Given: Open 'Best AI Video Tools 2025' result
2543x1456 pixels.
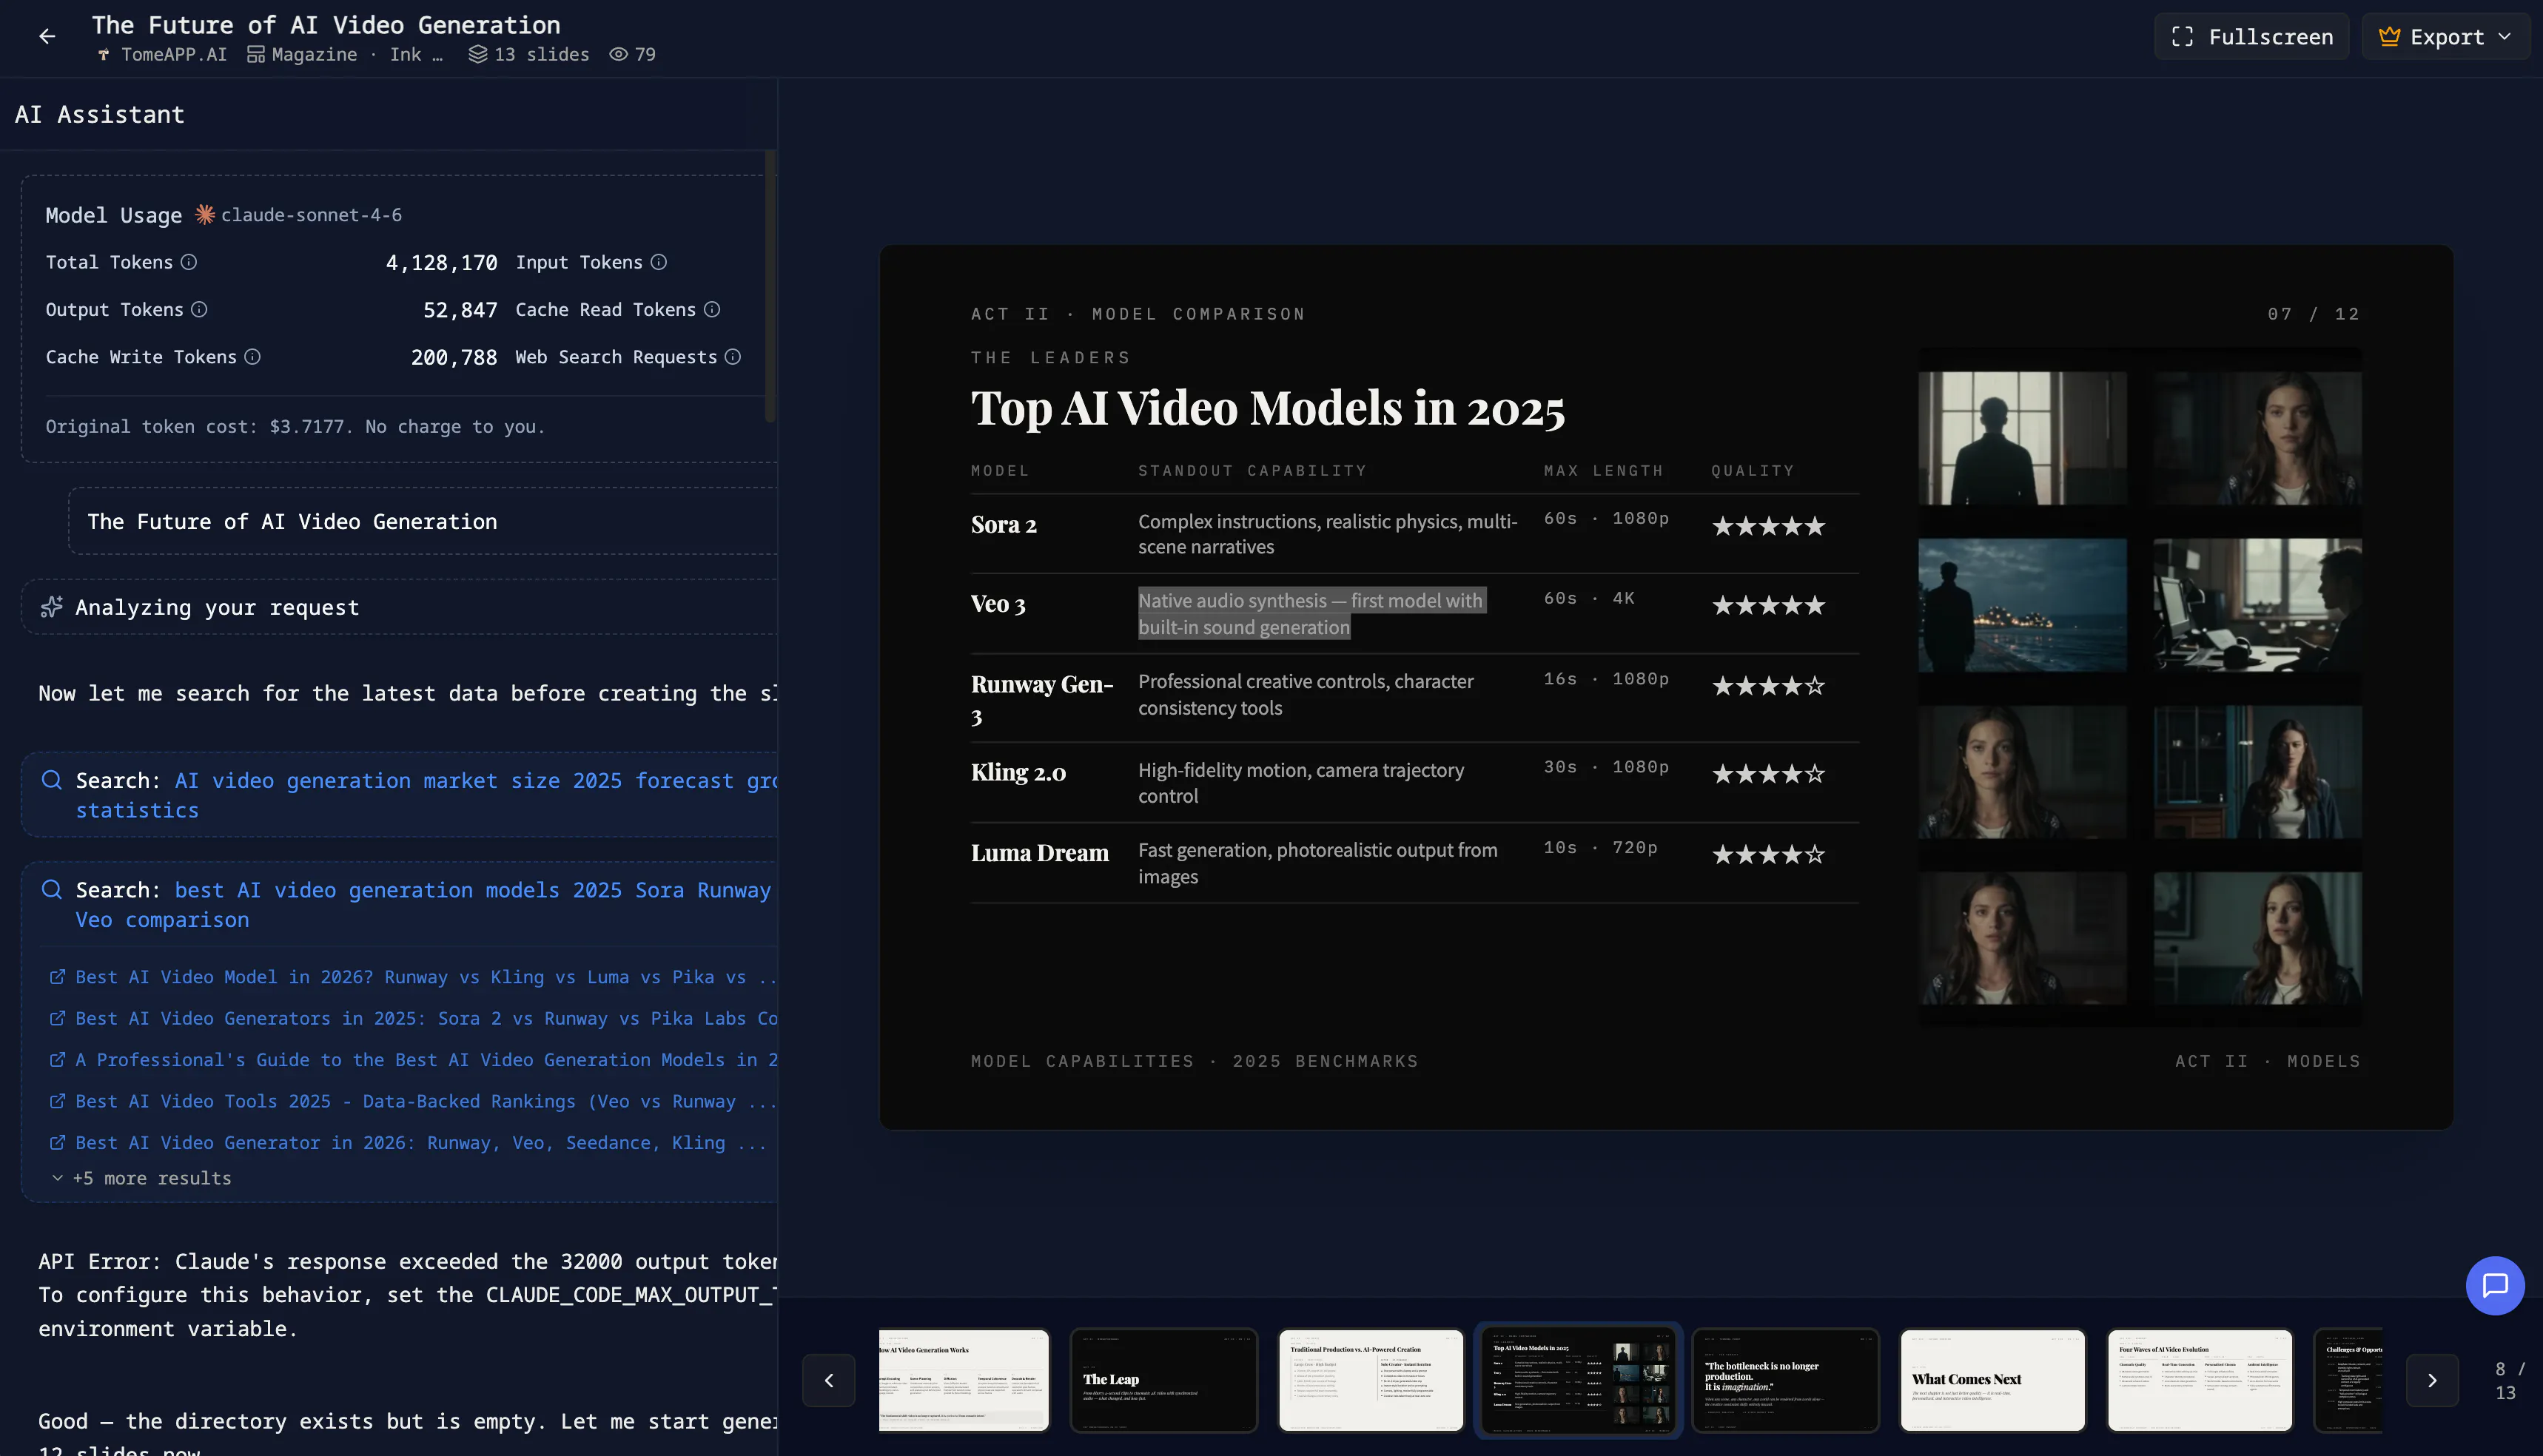Looking at the screenshot, I should (426, 1101).
